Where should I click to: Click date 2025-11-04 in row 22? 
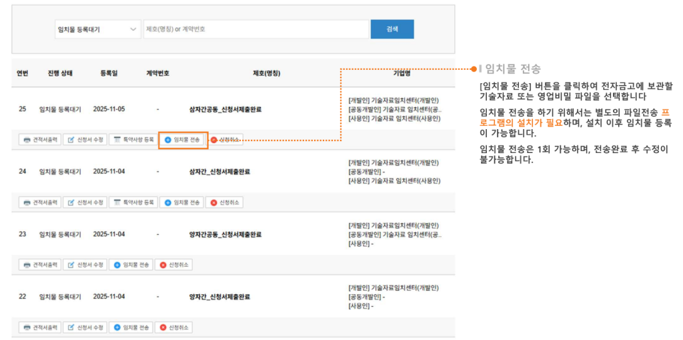tap(109, 297)
